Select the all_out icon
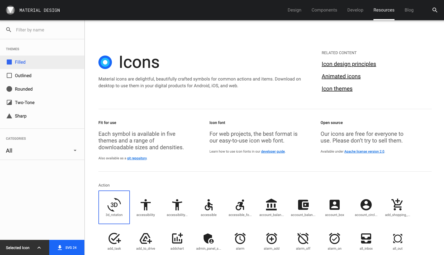 pyautogui.click(x=398, y=241)
